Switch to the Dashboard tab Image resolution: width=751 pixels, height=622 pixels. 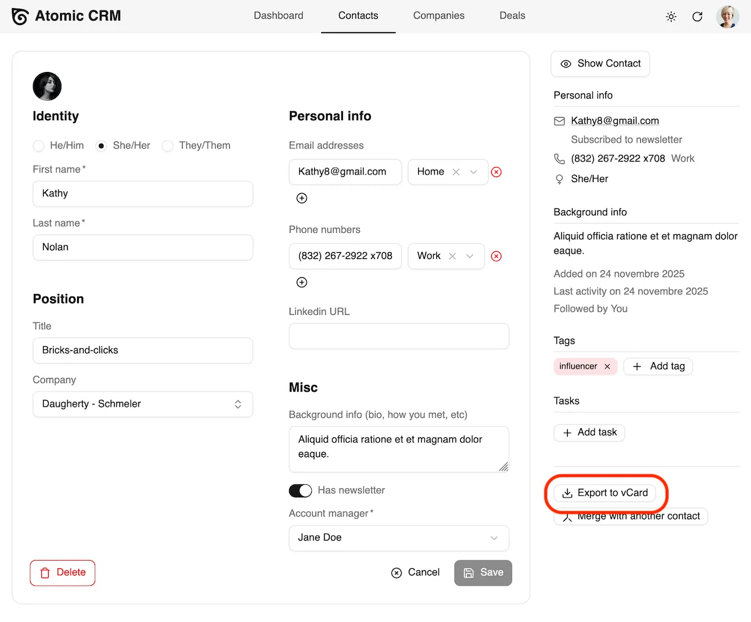pos(278,16)
